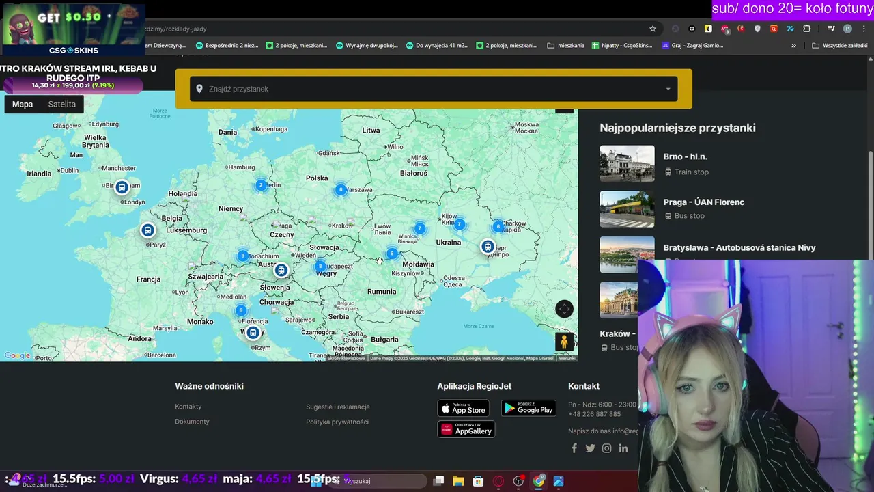Open the train stop marker near Rome
Image resolution: width=874 pixels, height=492 pixels.
(253, 333)
